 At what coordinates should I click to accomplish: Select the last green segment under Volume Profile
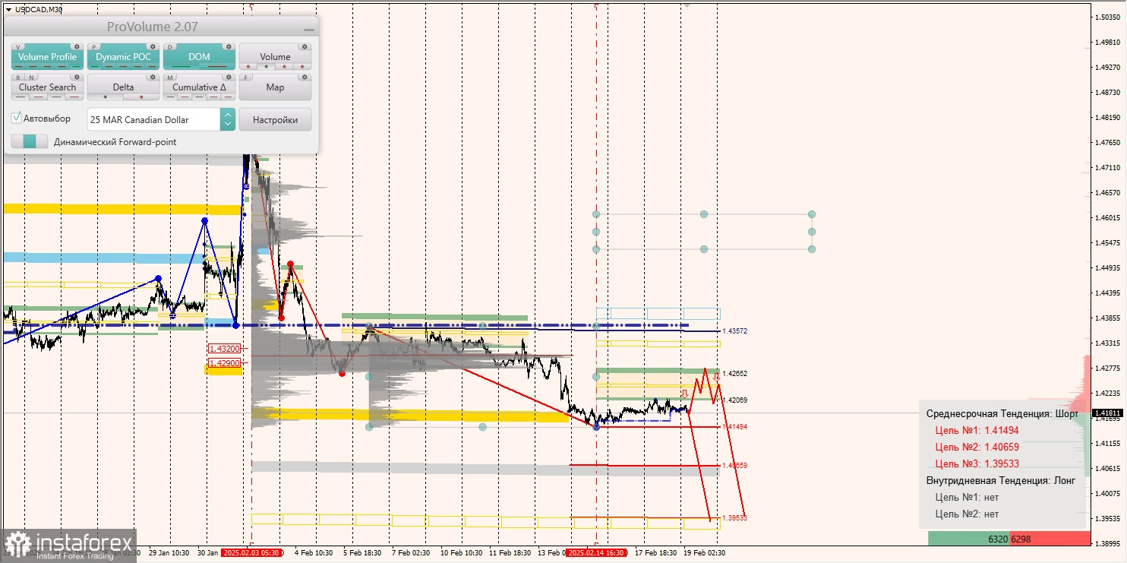coord(76,67)
